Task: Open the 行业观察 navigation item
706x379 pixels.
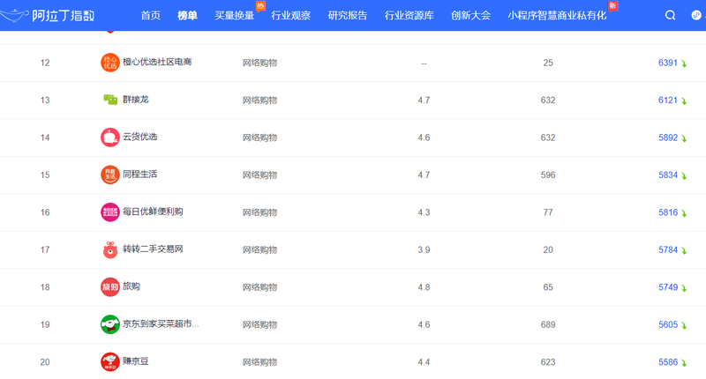Action: click(291, 15)
